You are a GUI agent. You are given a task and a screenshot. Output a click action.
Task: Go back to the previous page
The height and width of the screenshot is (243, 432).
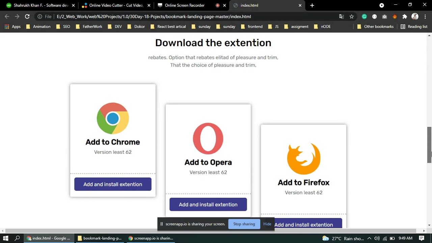click(x=7, y=17)
